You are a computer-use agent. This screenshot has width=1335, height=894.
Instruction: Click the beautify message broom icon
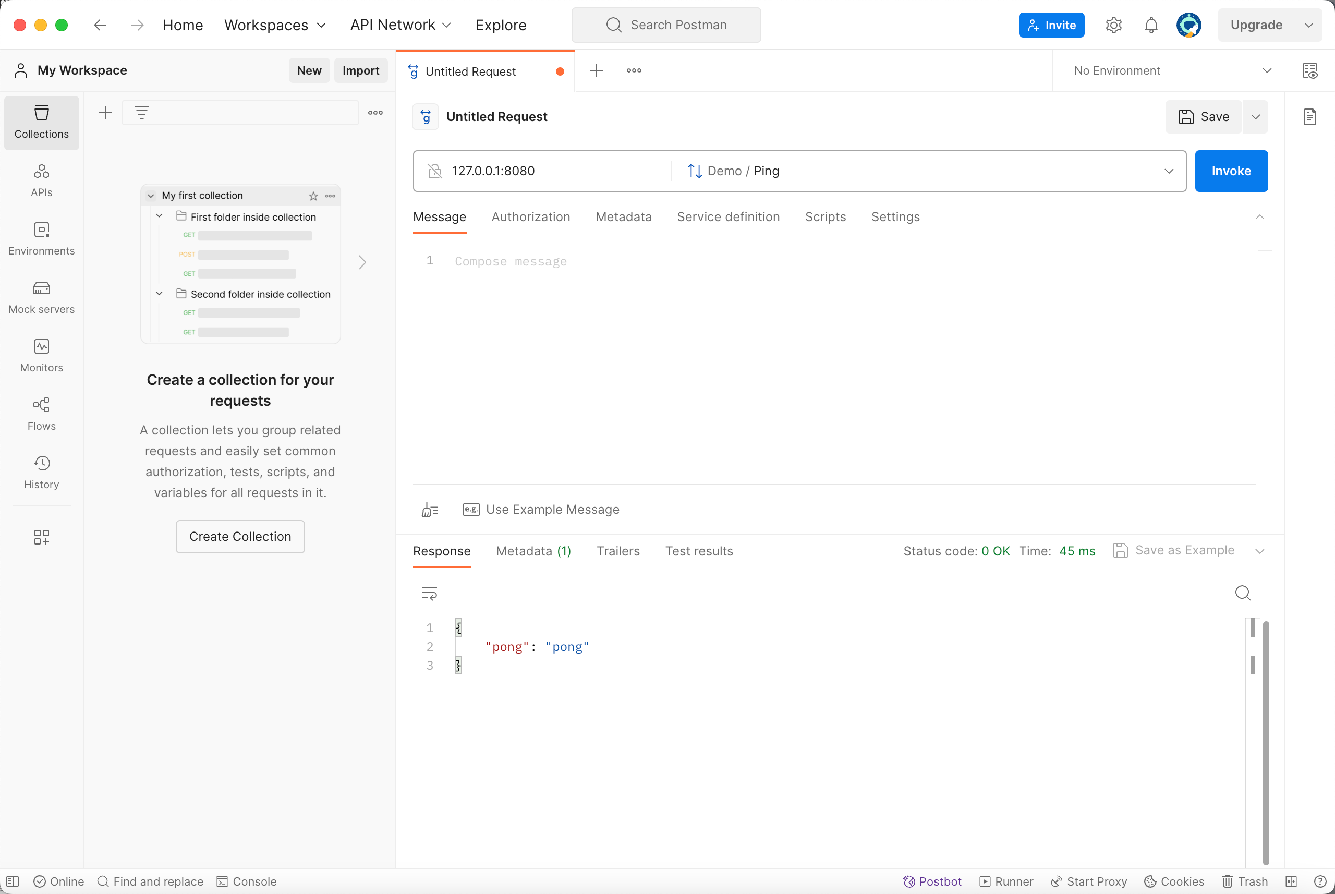[430, 509]
